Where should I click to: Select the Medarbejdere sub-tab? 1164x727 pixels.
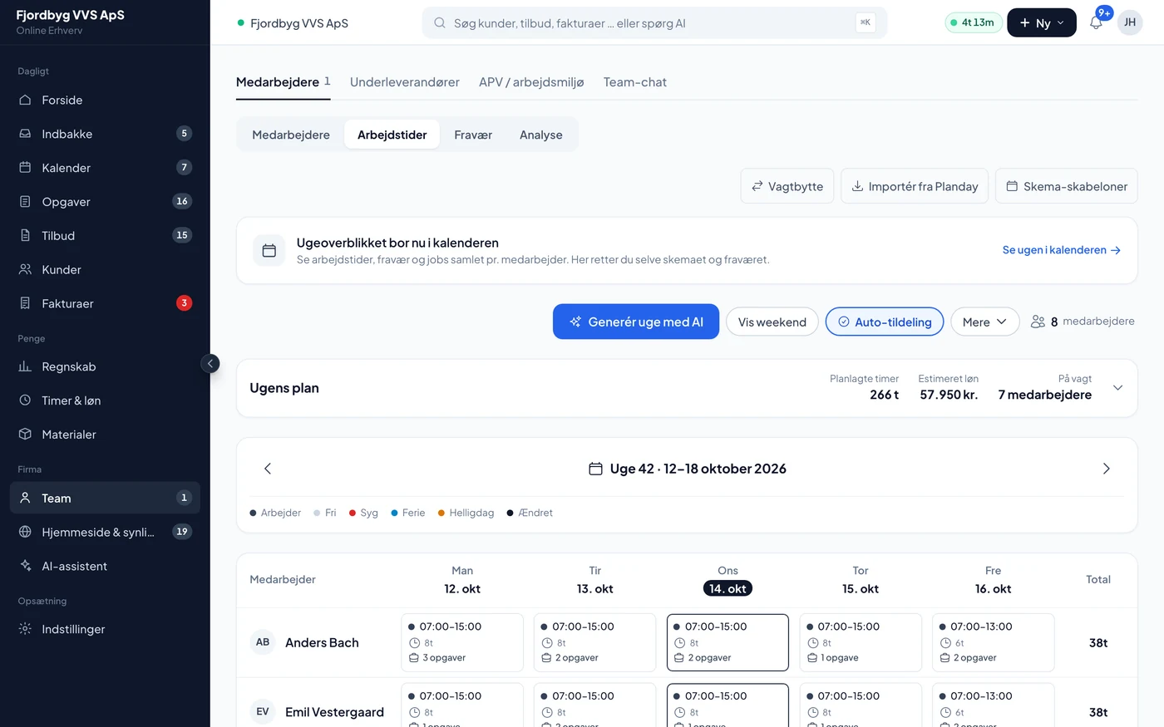[291, 135]
